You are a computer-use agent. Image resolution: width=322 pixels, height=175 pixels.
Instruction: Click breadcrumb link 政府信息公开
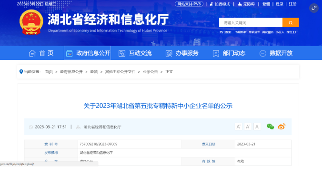[x=71, y=72]
